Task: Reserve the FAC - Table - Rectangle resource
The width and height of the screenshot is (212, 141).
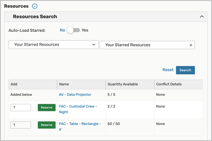Action: pos(47,125)
